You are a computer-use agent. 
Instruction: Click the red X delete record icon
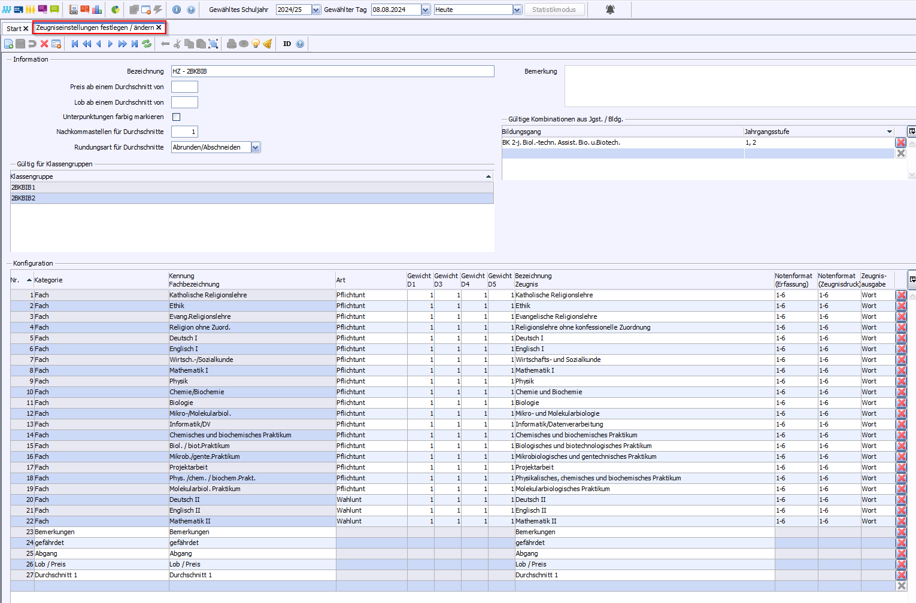pyautogui.click(x=44, y=44)
